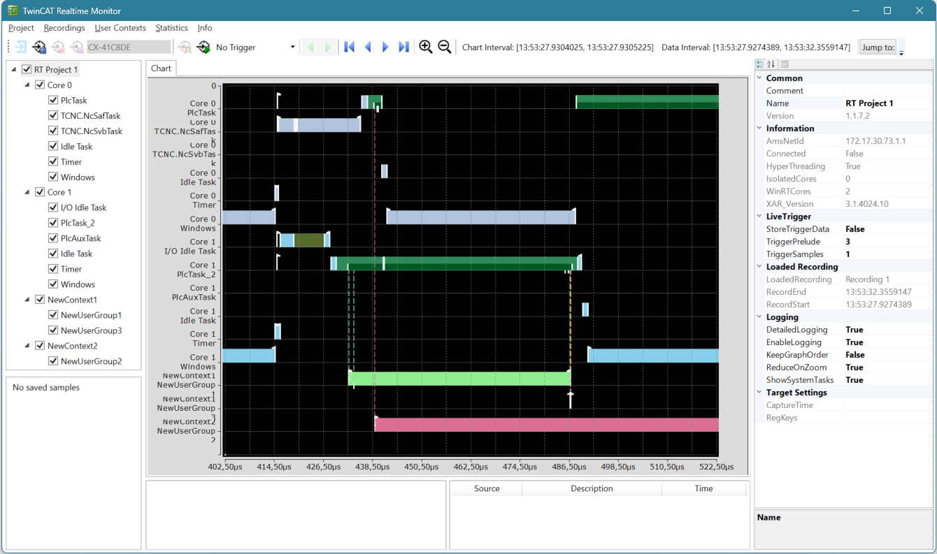Open the Info menu
This screenshot has width=937, height=554.
pos(205,28)
